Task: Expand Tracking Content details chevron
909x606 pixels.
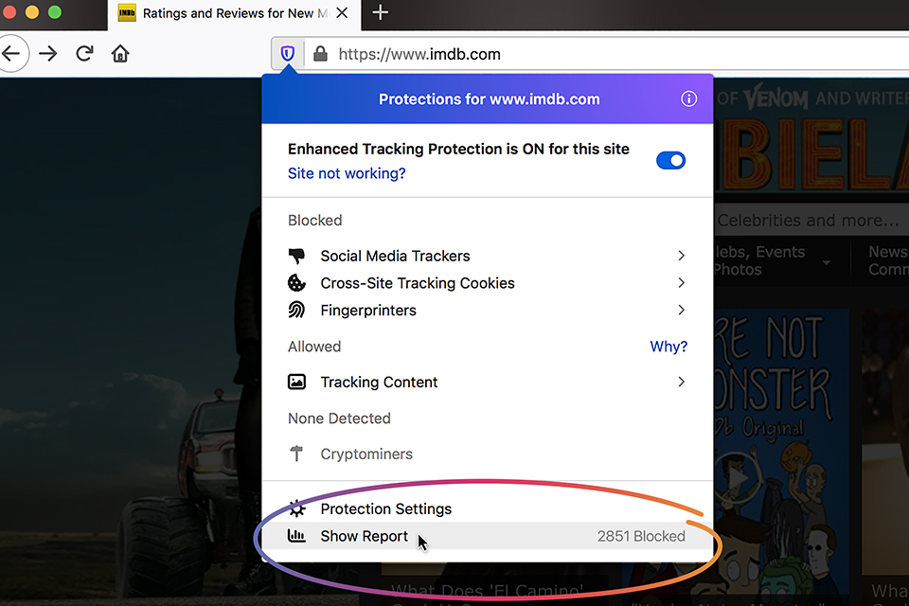Action: [x=681, y=383]
